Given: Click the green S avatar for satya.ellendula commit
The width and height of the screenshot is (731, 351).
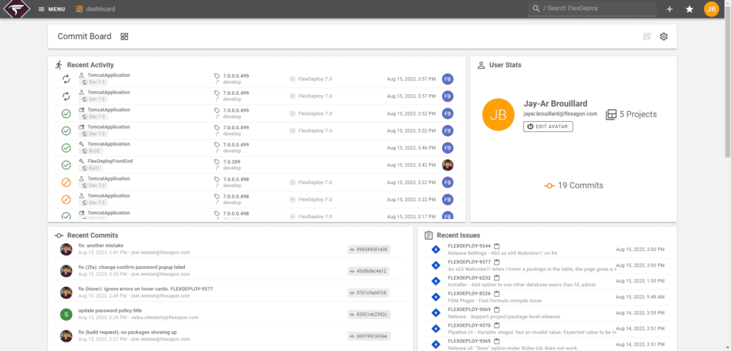Looking at the screenshot, I should pyautogui.click(x=66, y=314).
